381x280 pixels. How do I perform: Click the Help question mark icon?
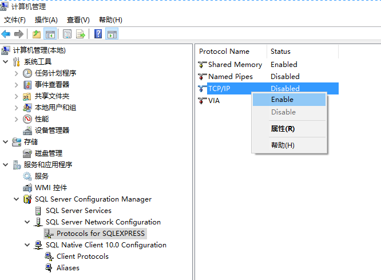coord(98,34)
